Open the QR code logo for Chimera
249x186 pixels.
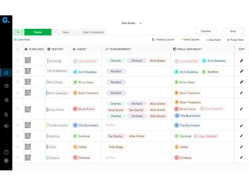pyautogui.click(x=28, y=158)
